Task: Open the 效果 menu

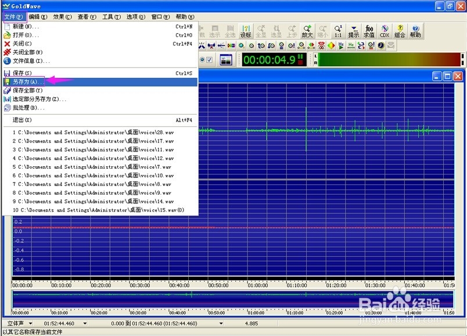Action: (63, 17)
